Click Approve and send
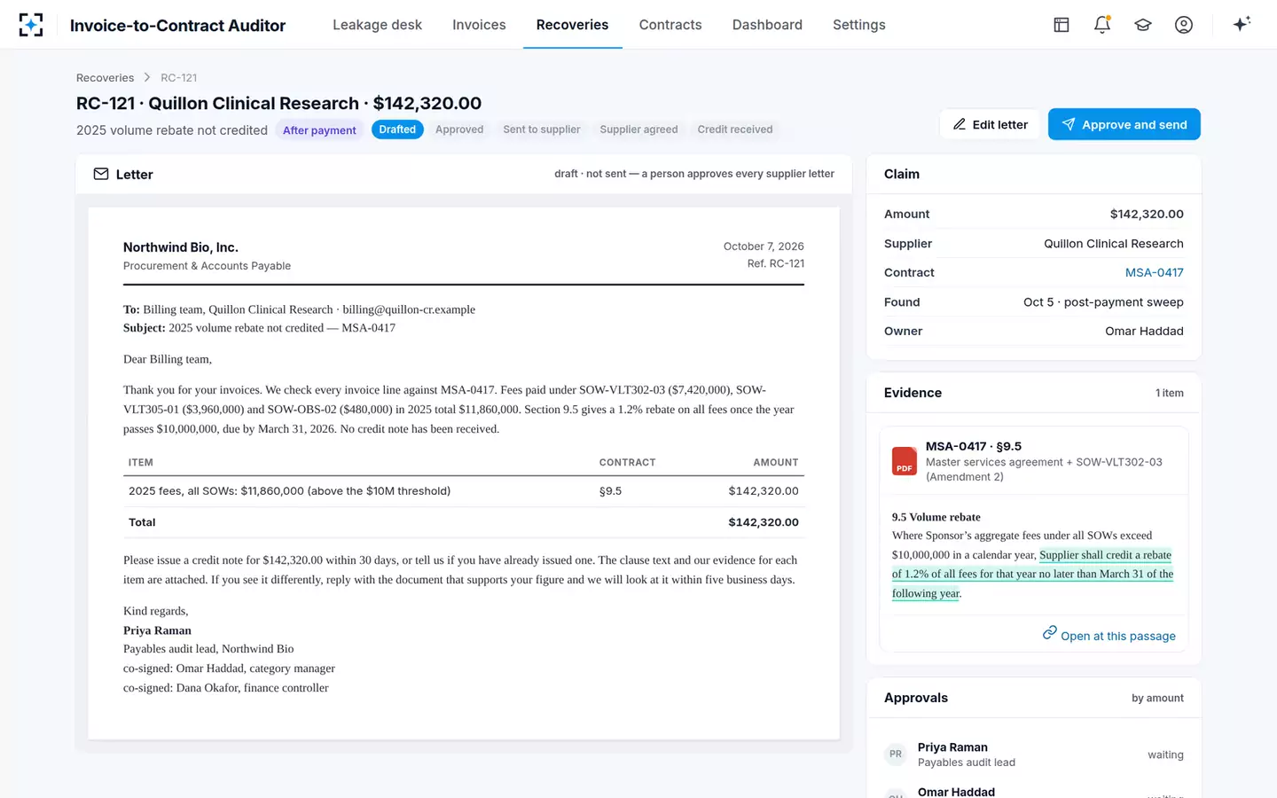The width and height of the screenshot is (1277, 798). tap(1124, 124)
